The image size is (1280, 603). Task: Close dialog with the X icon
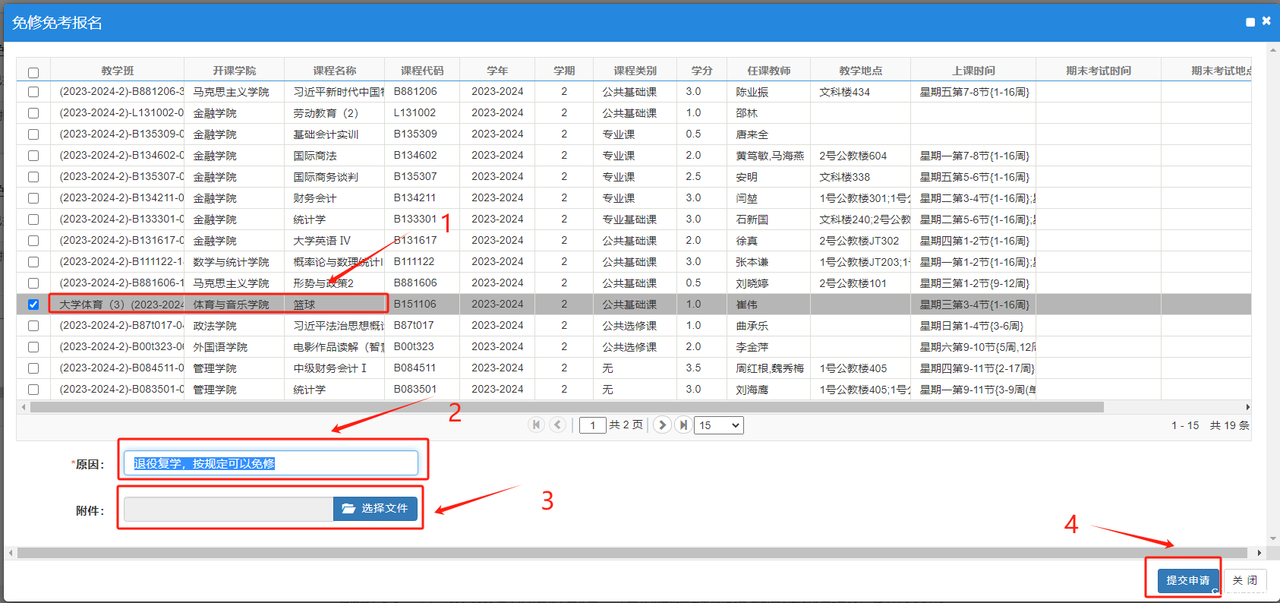point(1266,21)
